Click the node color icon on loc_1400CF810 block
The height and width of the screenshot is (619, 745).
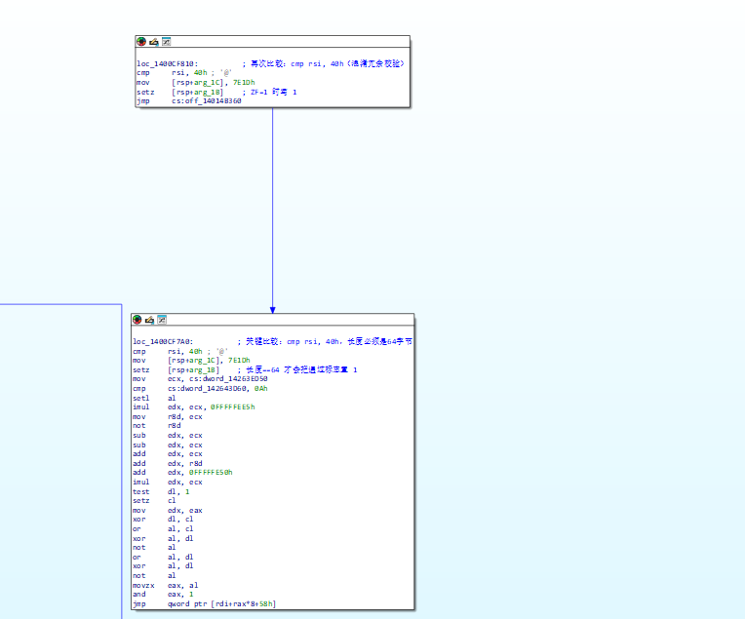(x=141, y=42)
